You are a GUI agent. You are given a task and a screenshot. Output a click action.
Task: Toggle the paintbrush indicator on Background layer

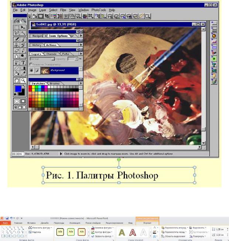(x=37, y=70)
